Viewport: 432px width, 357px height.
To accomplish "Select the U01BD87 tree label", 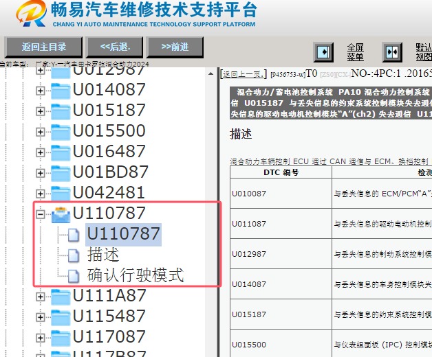I will (x=111, y=172).
